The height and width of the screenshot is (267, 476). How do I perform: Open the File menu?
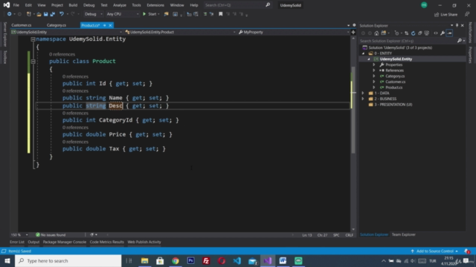click(16, 5)
